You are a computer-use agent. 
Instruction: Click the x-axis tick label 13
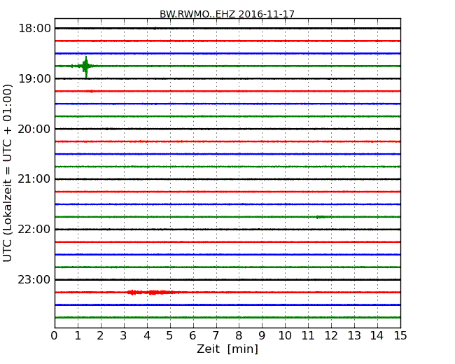[x=354, y=336]
